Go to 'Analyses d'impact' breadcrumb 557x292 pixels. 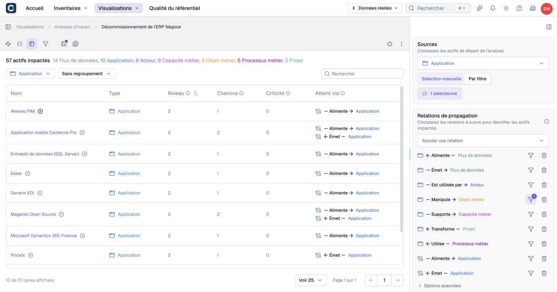[73, 27]
